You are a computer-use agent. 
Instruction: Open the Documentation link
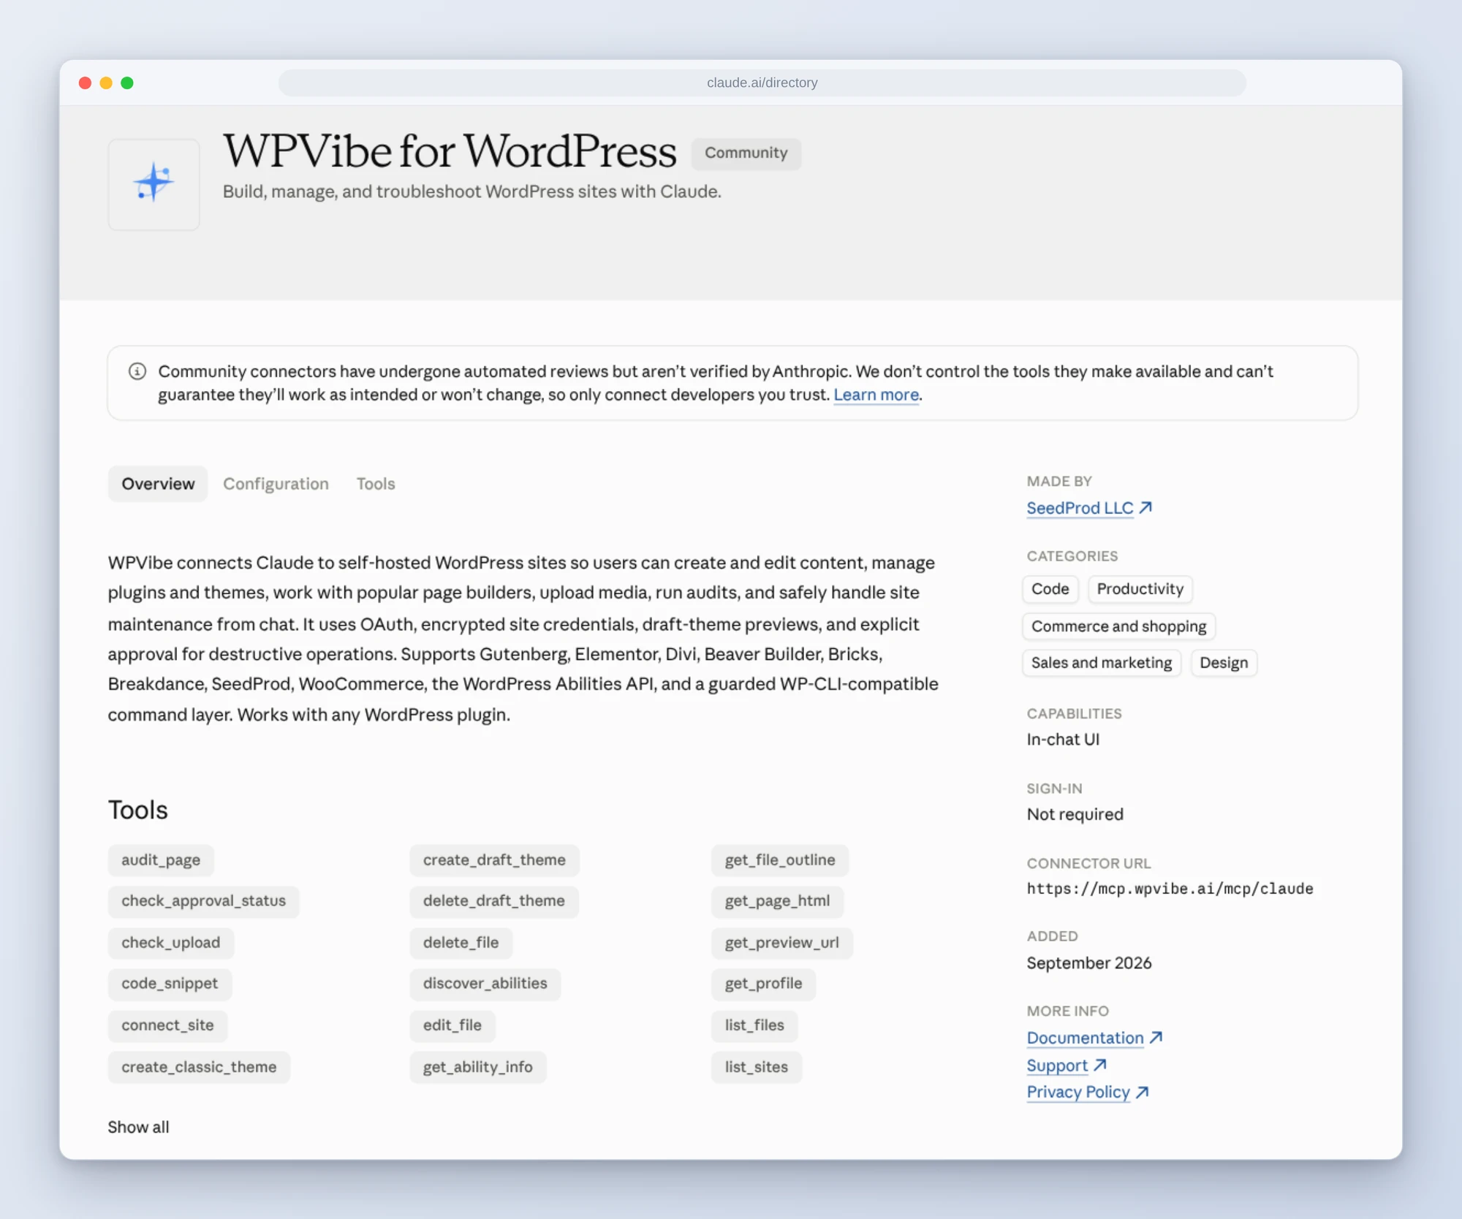click(x=1085, y=1038)
